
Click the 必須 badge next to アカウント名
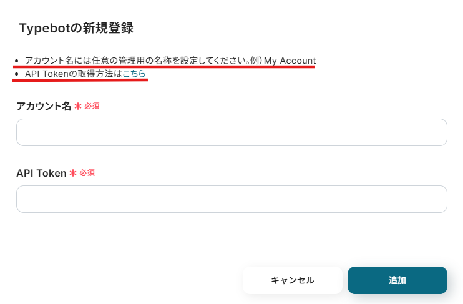[x=92, y=106]
